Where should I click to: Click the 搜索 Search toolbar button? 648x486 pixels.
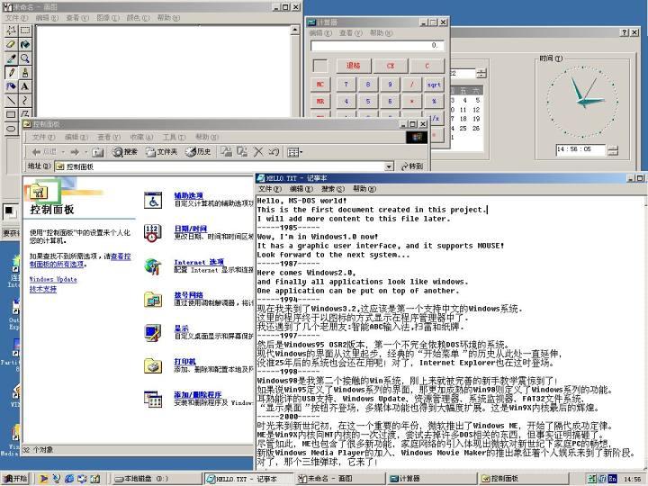pyautogui.click(x=124, y=152)
